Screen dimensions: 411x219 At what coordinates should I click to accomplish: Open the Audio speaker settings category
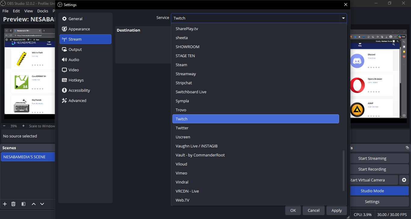(x=73, y=60)
